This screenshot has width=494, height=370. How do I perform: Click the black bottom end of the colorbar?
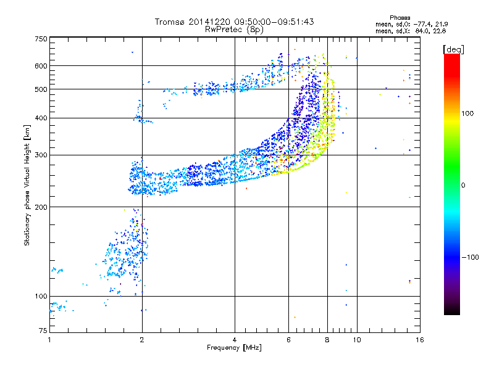452,310
